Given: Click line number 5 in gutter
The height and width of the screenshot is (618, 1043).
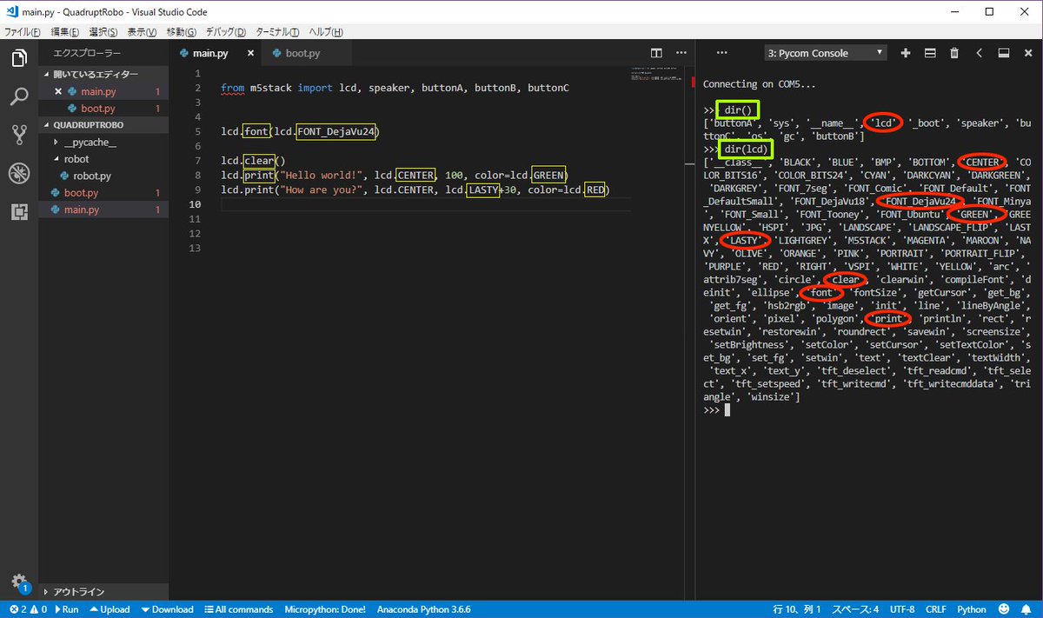Looking at the screenshot, I should click(x=199, y=132).
